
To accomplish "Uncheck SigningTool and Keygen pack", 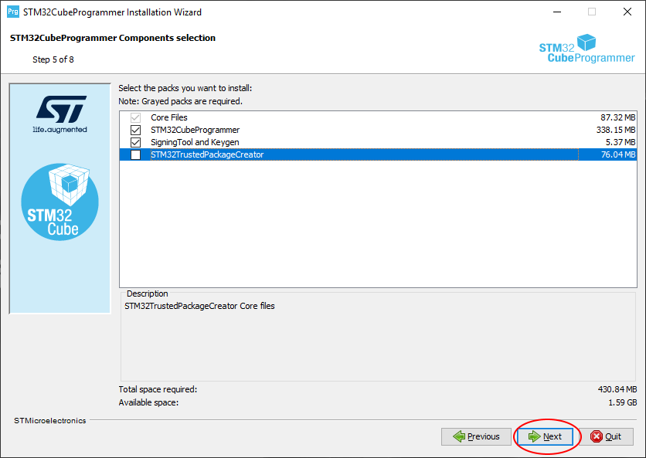I will pos(136,142).
